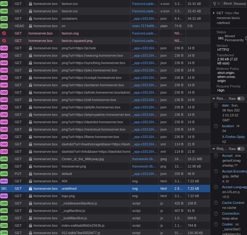
Task: Click the question mark beside the Connection header
Action: coord(216,213)
